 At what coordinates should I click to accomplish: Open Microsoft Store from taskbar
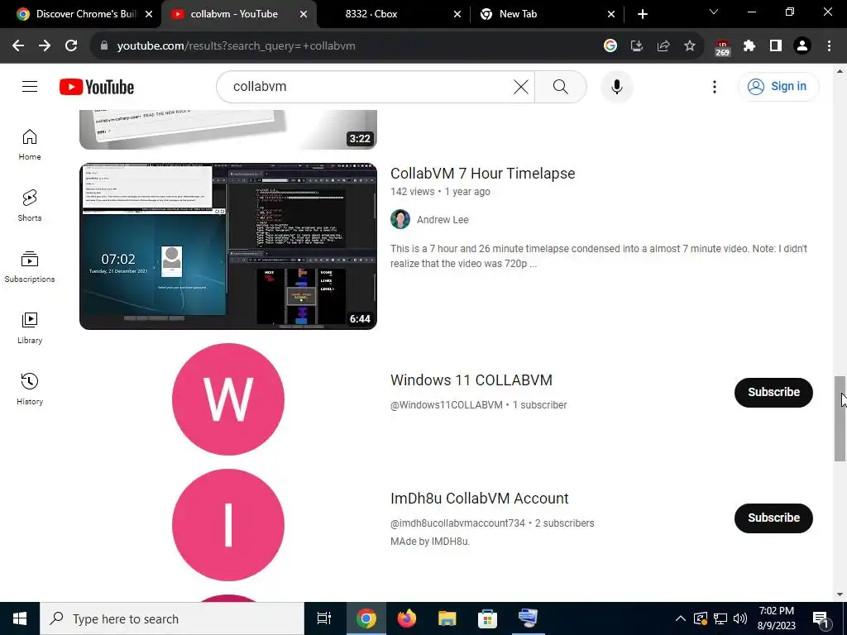point(488,618)
